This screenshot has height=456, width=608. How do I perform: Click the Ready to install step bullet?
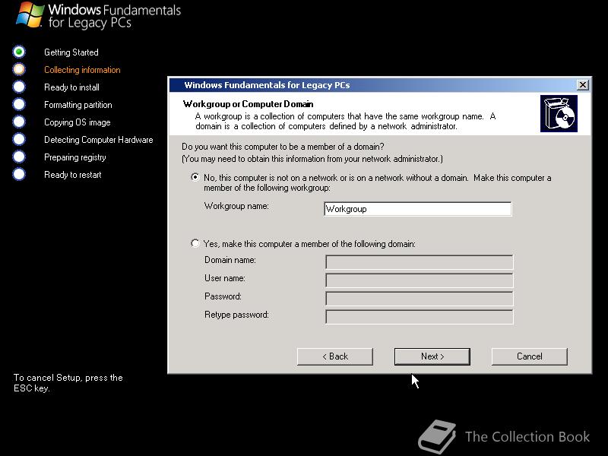pyautogui.click(x=19, y=87)
